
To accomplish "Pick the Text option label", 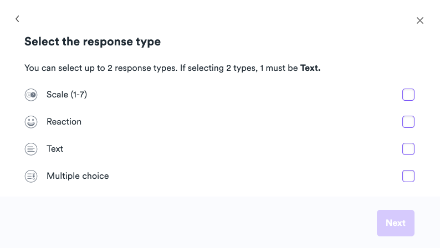I will pyautogui.click(x=55, y=149).
